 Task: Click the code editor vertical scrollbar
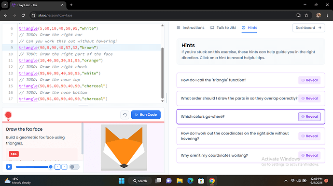coord(163,73)
